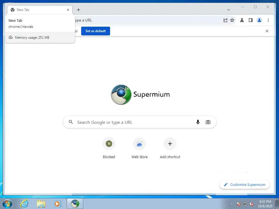
Task: Open the Web Store shortcut
Action: coord(139,148)
